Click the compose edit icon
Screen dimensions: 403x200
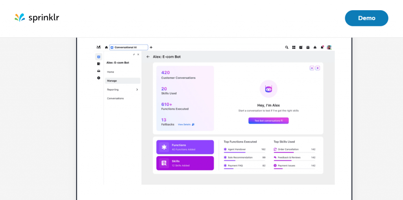tap(301, 47)
